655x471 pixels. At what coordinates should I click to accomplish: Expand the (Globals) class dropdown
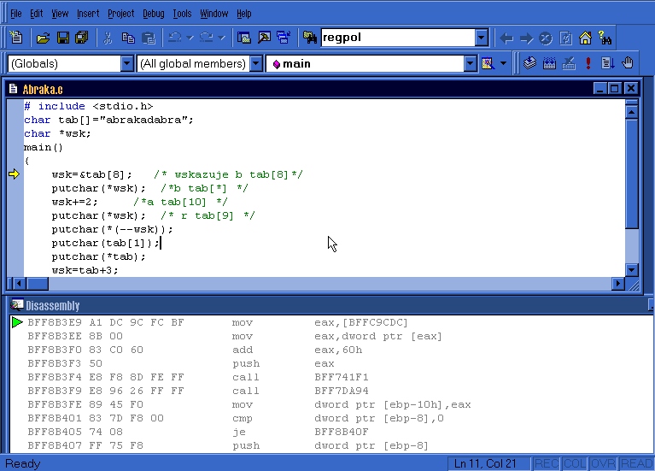coord(127,63)
